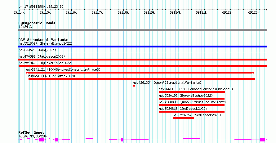Click the nsv6534818 red variant bar
Screen dimensions: 276x143
[192, 112]
